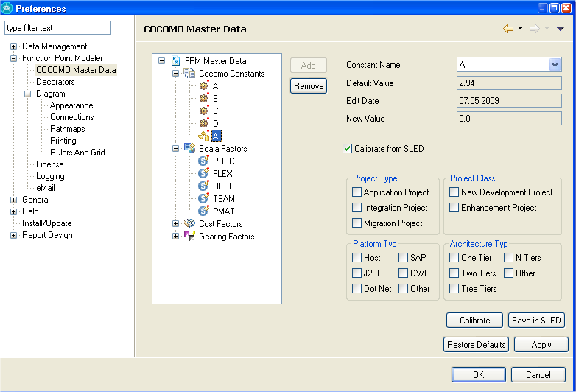The height and width of the screenshot is (392, 576).
Task: Check the One Tier architecture box
Action: coord(454,257)
